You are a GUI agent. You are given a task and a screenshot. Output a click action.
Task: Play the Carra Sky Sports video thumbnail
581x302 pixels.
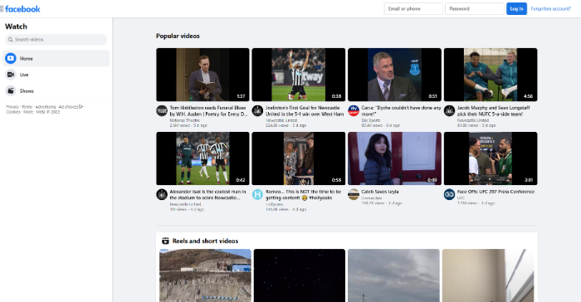click(x=394, y=75)
